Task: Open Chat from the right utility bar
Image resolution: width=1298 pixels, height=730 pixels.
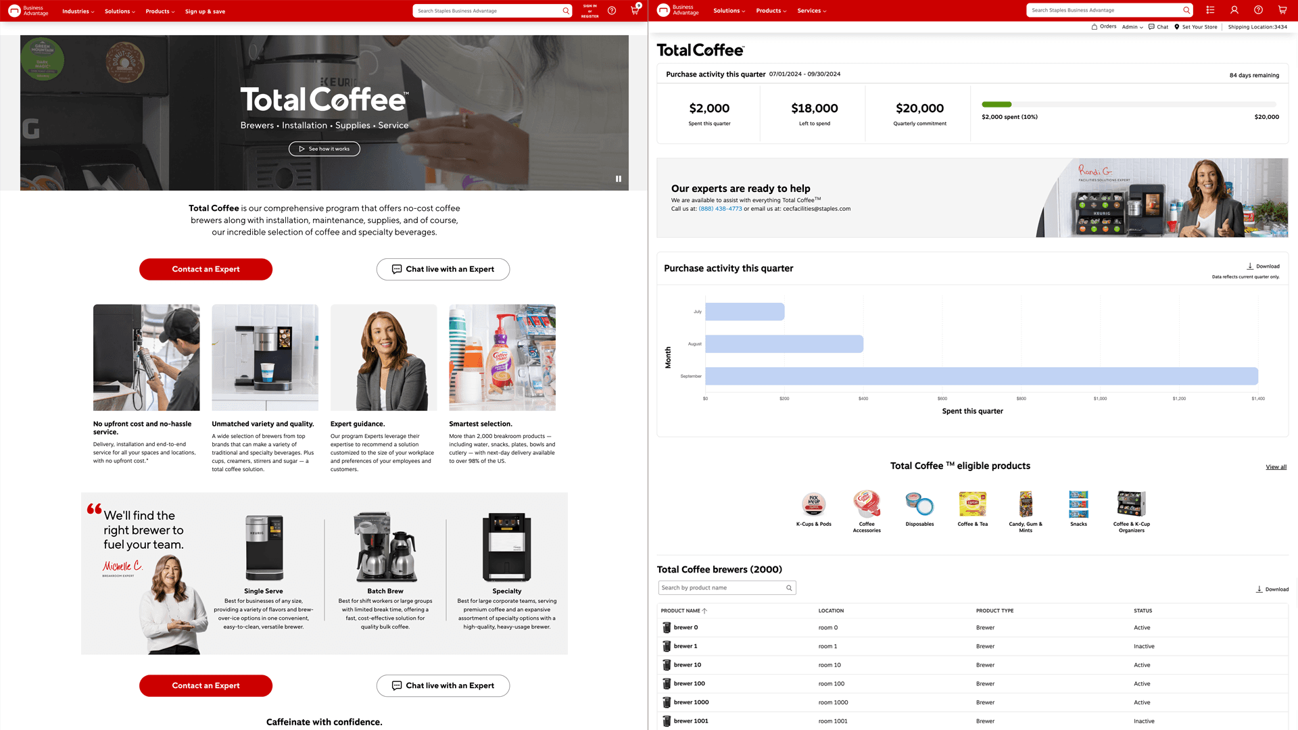Action: click(1158, 27)
